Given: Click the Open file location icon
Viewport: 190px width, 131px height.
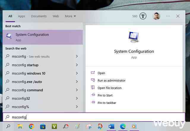Looking at the screenshot, I should (x=93, y=88).
